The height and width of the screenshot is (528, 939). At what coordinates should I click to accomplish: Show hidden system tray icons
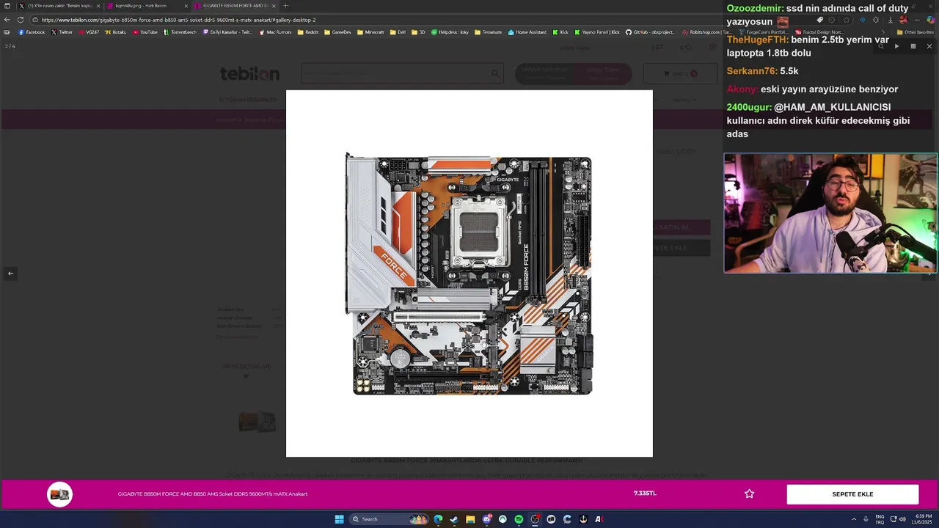click(x=853, y=519)
